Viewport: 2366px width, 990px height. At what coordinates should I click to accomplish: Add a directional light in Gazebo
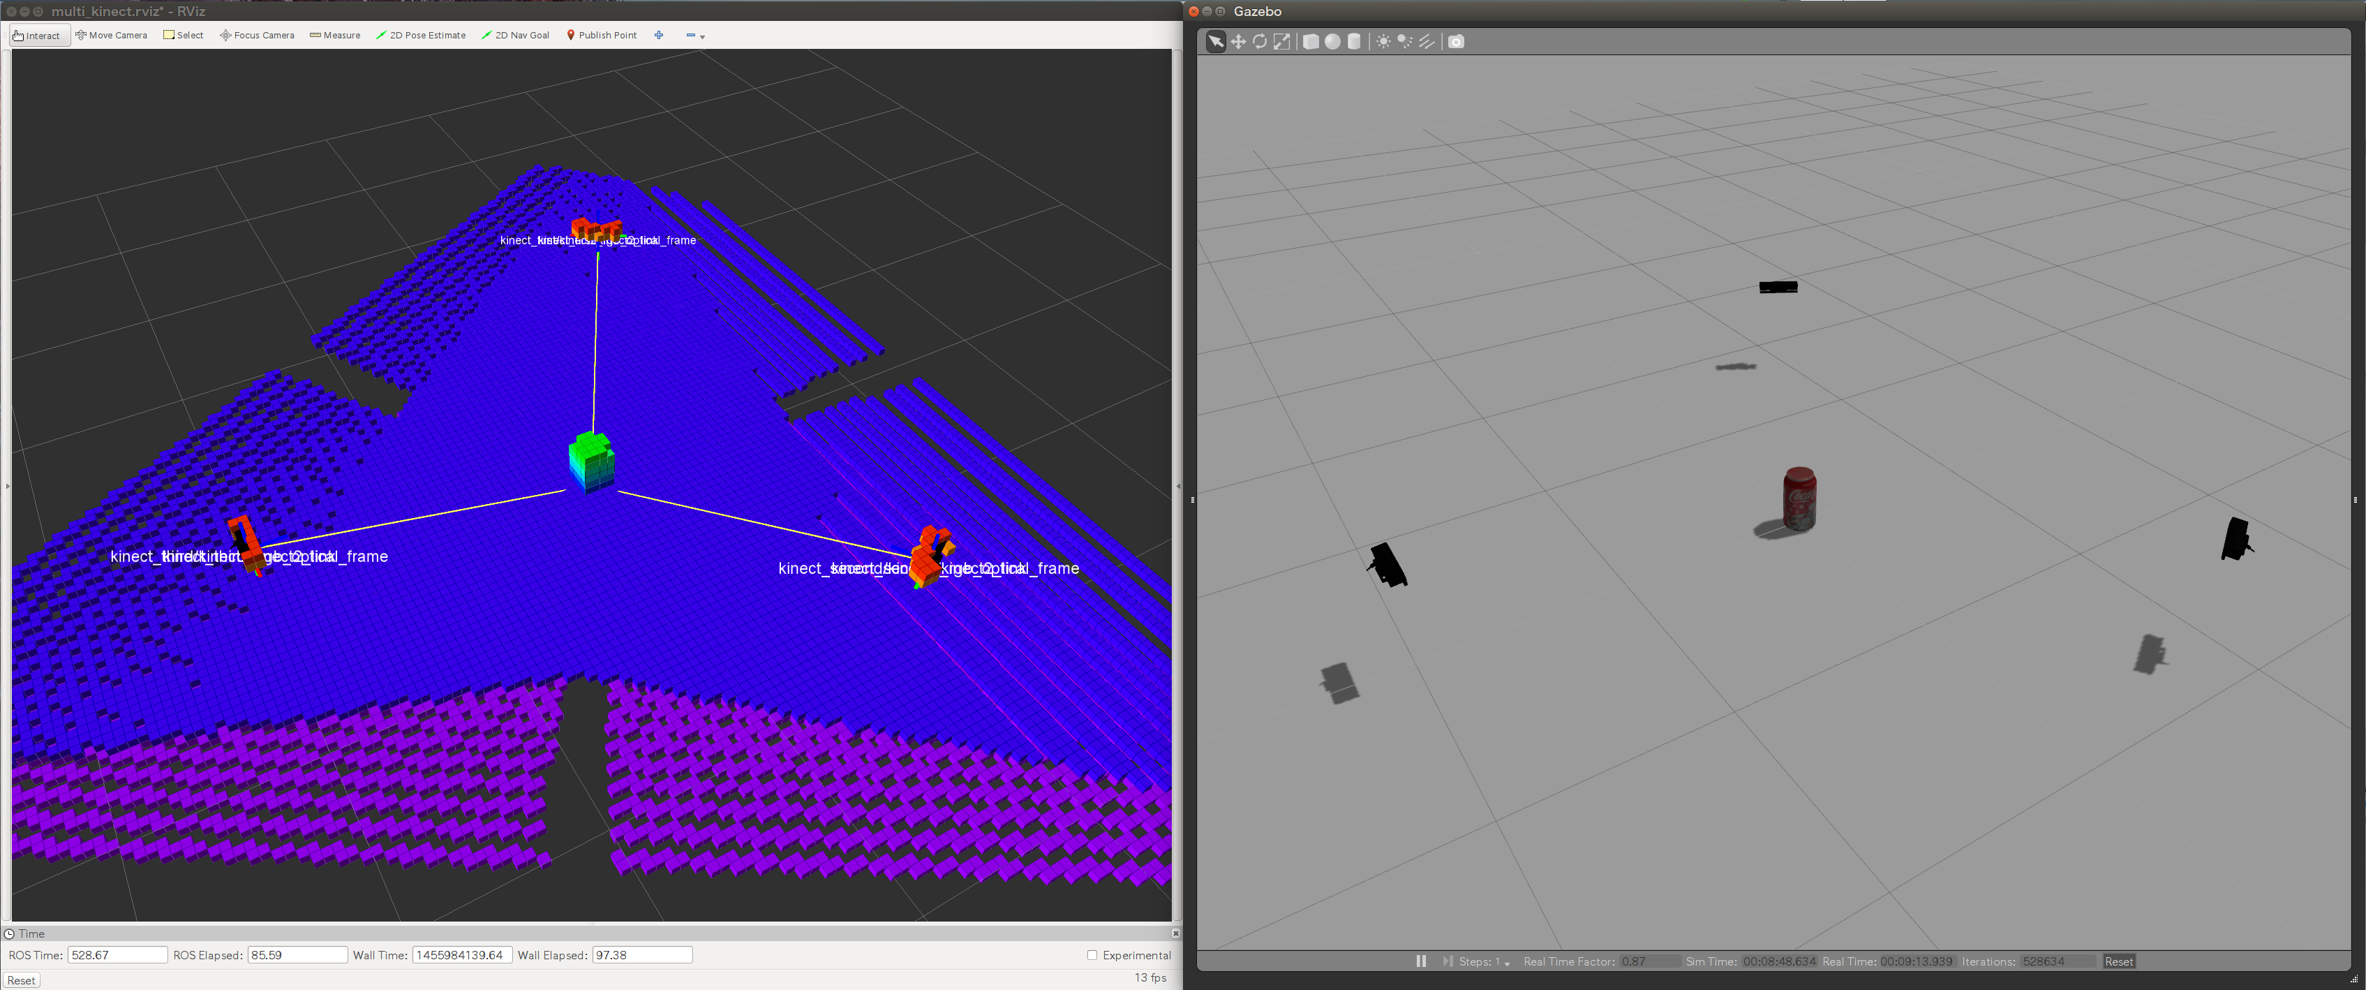(x=1427, y=41)
